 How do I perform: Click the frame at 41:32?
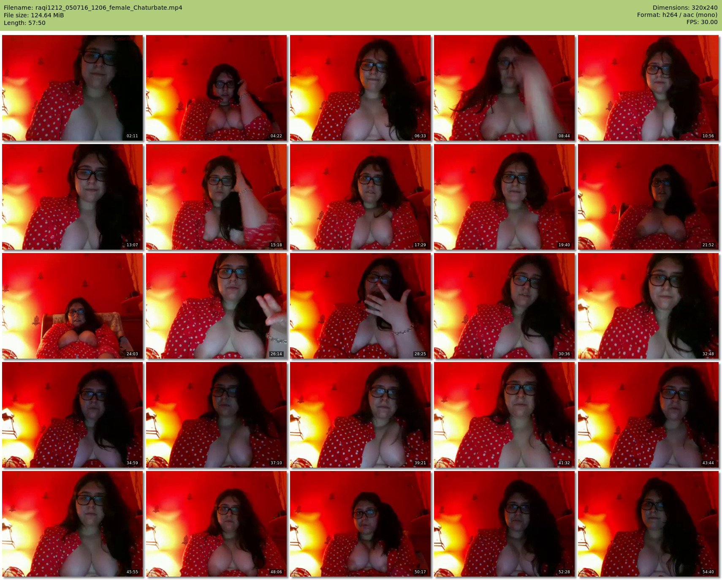click(504, 415)
